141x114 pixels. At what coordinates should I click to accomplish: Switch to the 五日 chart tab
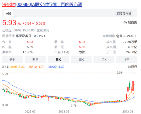[x=36, y=60]
